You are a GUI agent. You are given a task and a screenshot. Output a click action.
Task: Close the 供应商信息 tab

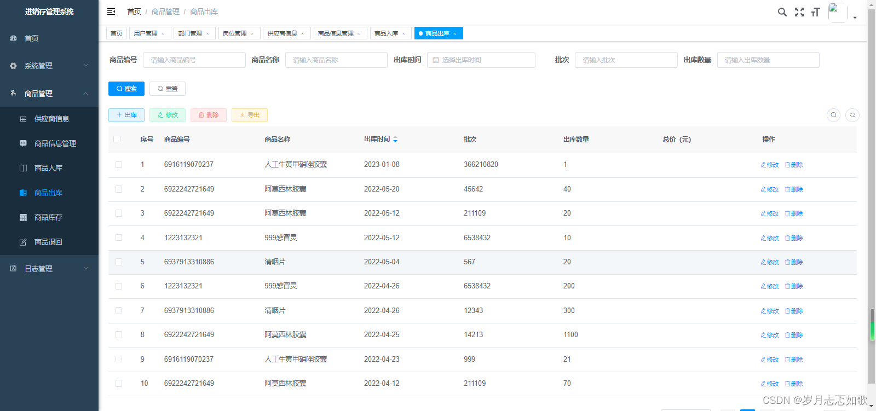(302, 34)
